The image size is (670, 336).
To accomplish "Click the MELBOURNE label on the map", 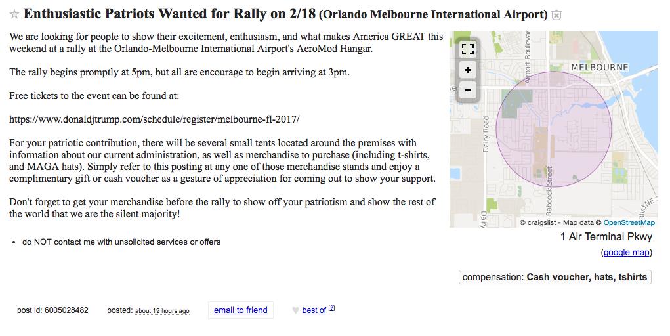I will 600,67.
